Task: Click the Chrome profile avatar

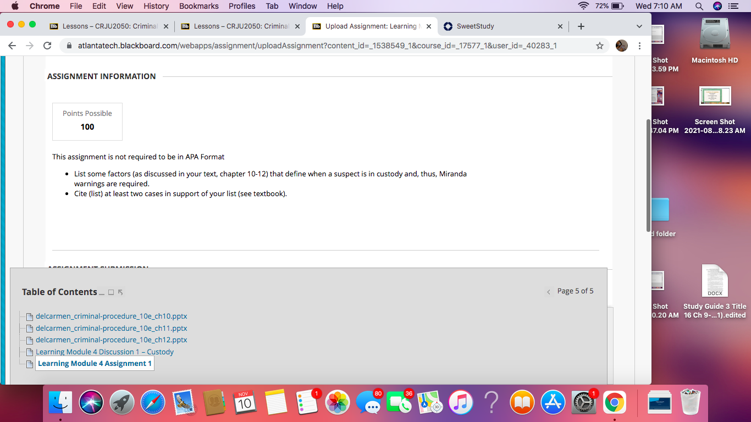Action: point(622,46)
